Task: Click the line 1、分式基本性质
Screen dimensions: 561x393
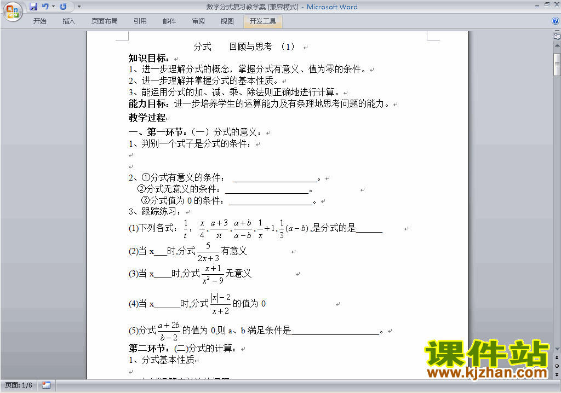Action: (162, 360)
